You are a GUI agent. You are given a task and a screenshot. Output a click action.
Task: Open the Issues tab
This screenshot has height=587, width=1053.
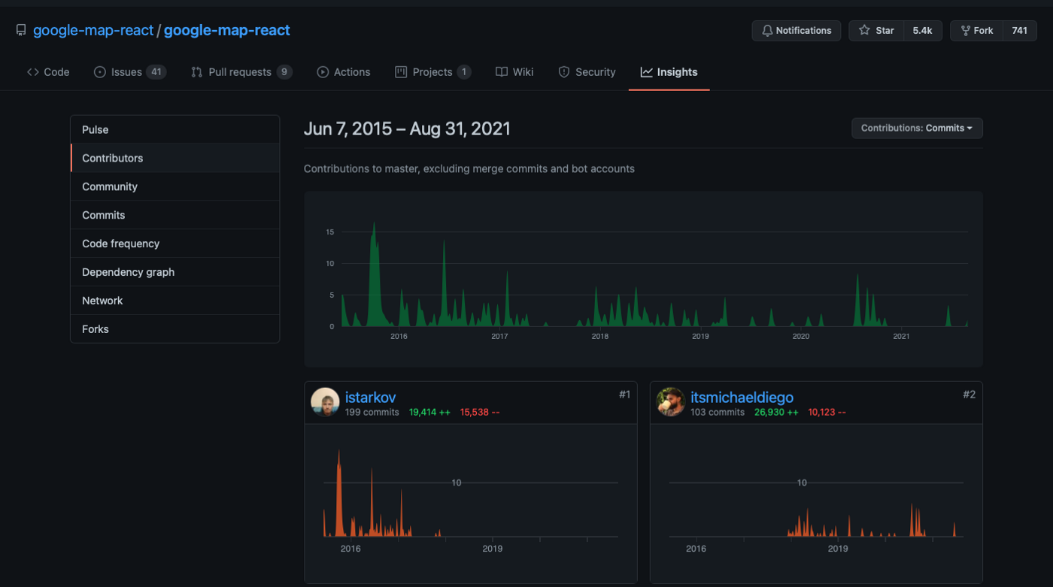point(129,72)
